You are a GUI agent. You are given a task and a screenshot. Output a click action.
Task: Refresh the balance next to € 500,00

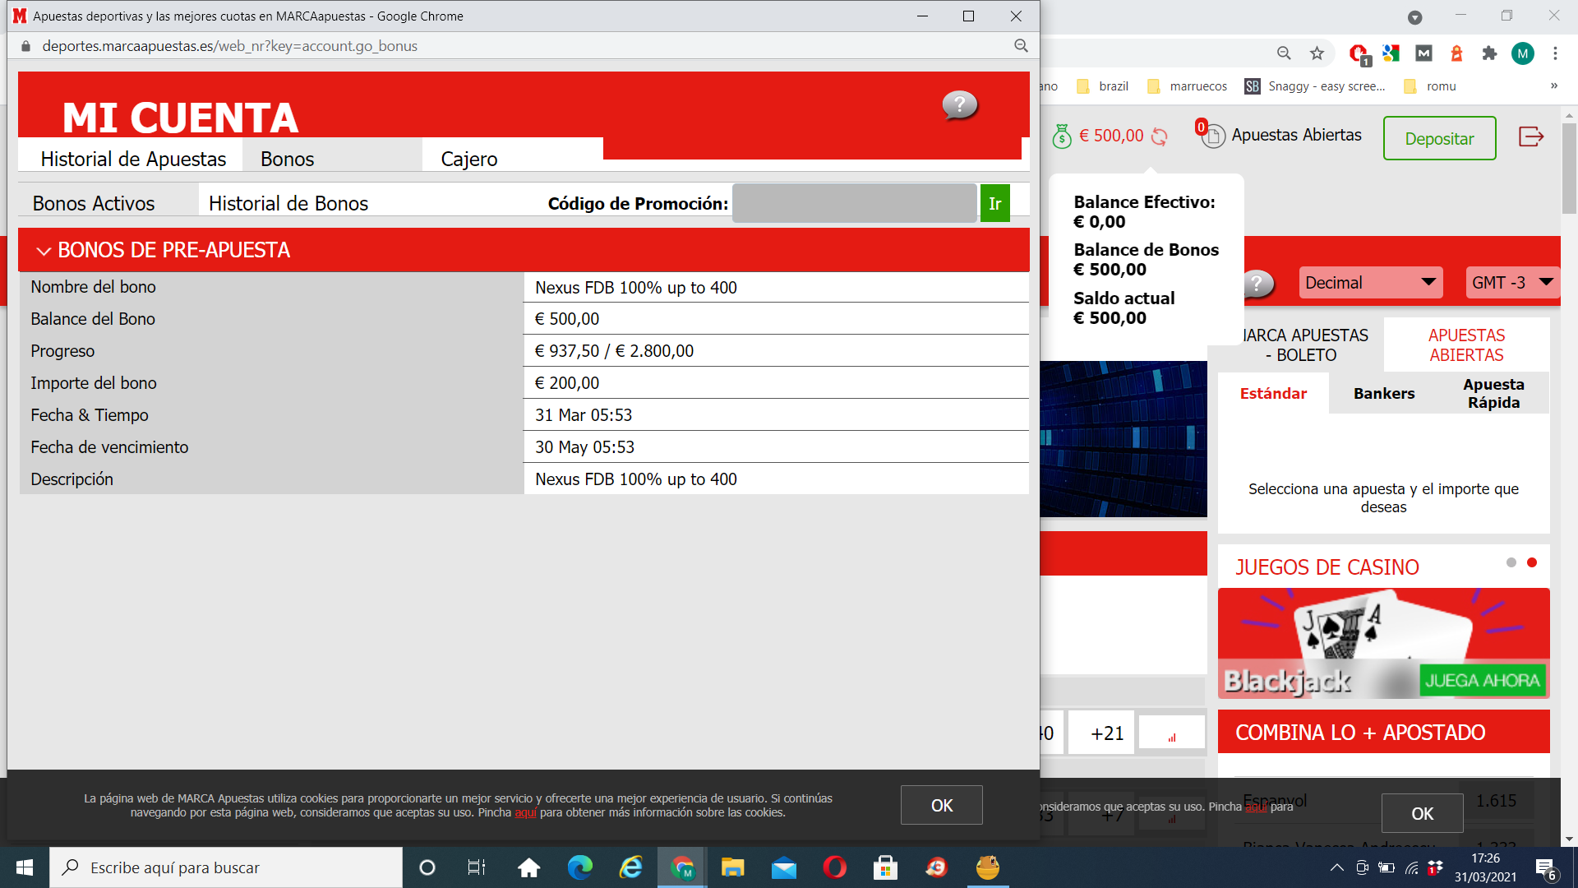1159,136
